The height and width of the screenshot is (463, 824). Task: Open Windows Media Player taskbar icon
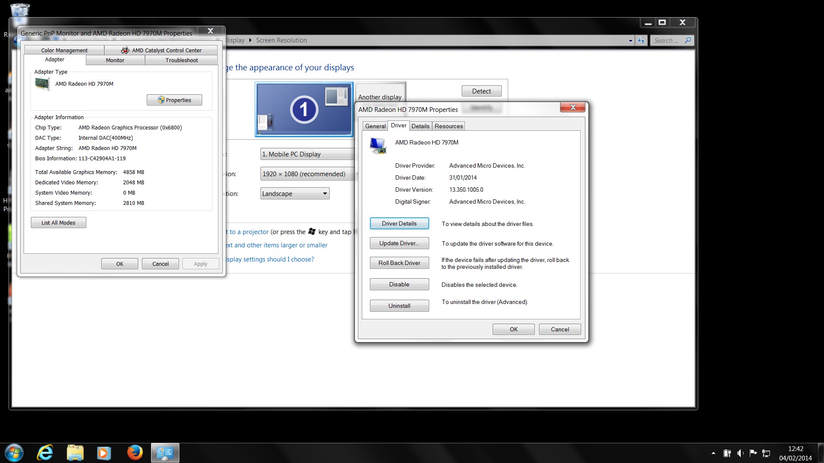pyautogui.click(x=103, y=453)
